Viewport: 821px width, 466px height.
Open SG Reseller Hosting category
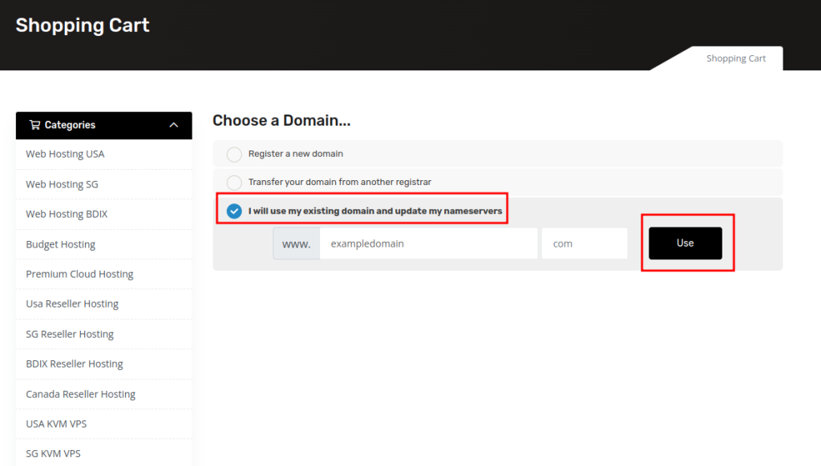(70, 334)
